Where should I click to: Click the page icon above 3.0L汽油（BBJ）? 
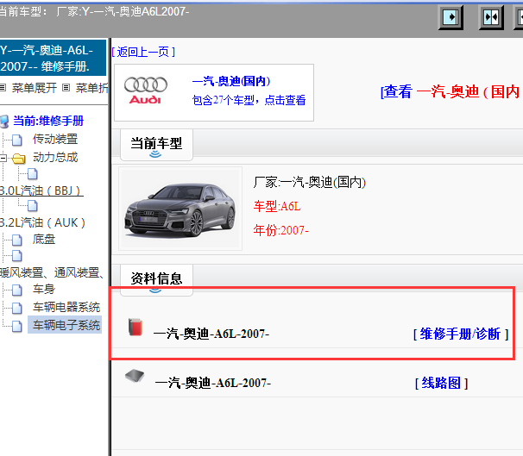tap(32, 174)
